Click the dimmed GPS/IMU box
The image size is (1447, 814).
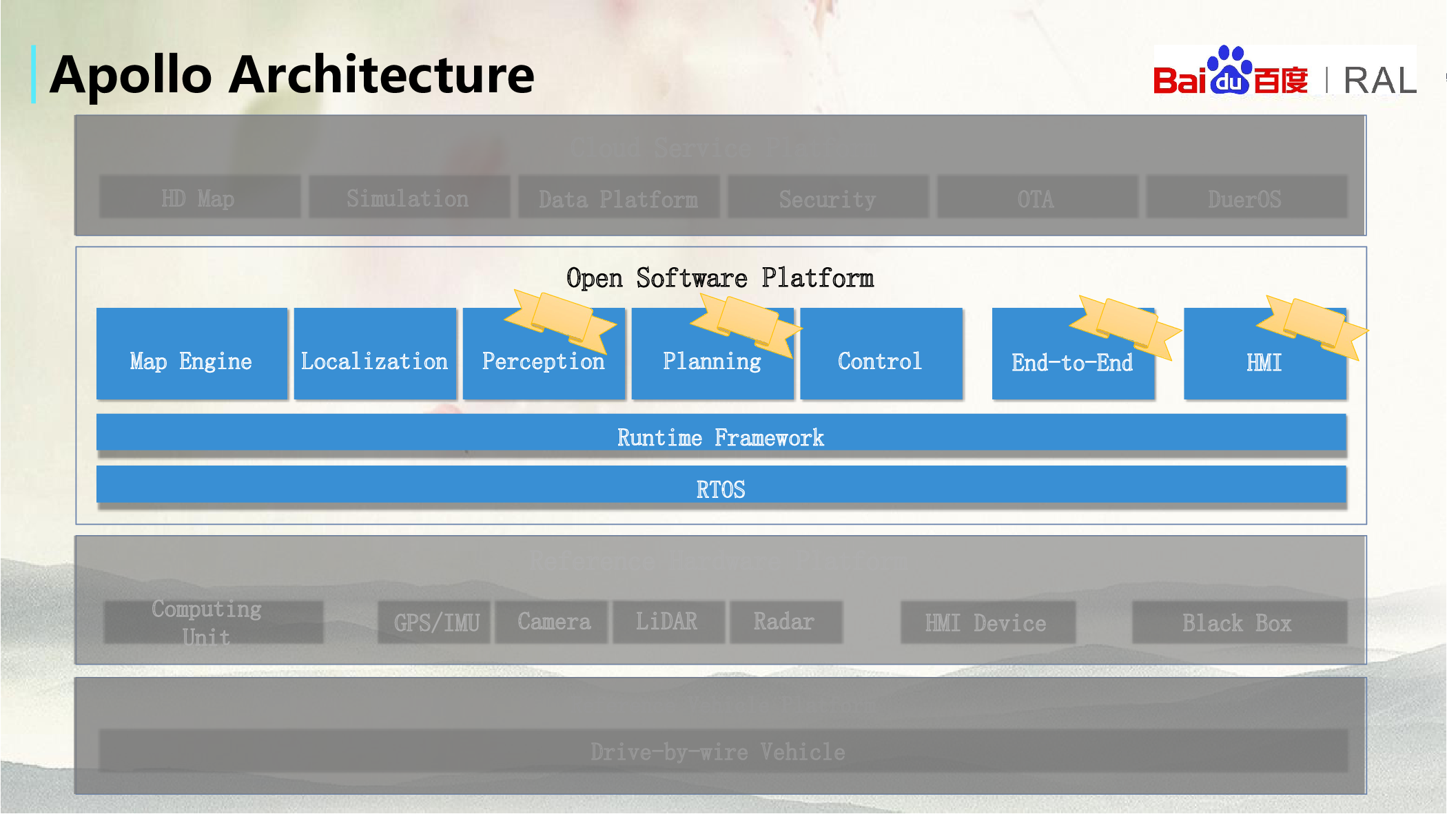pyautogui.click(x=434, y=623)
